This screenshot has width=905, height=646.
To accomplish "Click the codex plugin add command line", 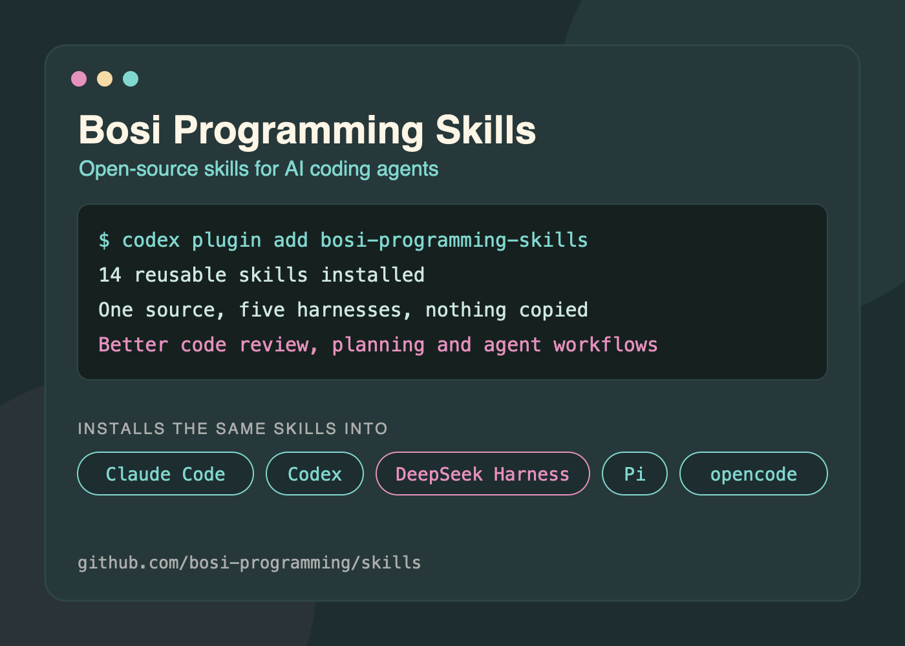I will 343,240.
